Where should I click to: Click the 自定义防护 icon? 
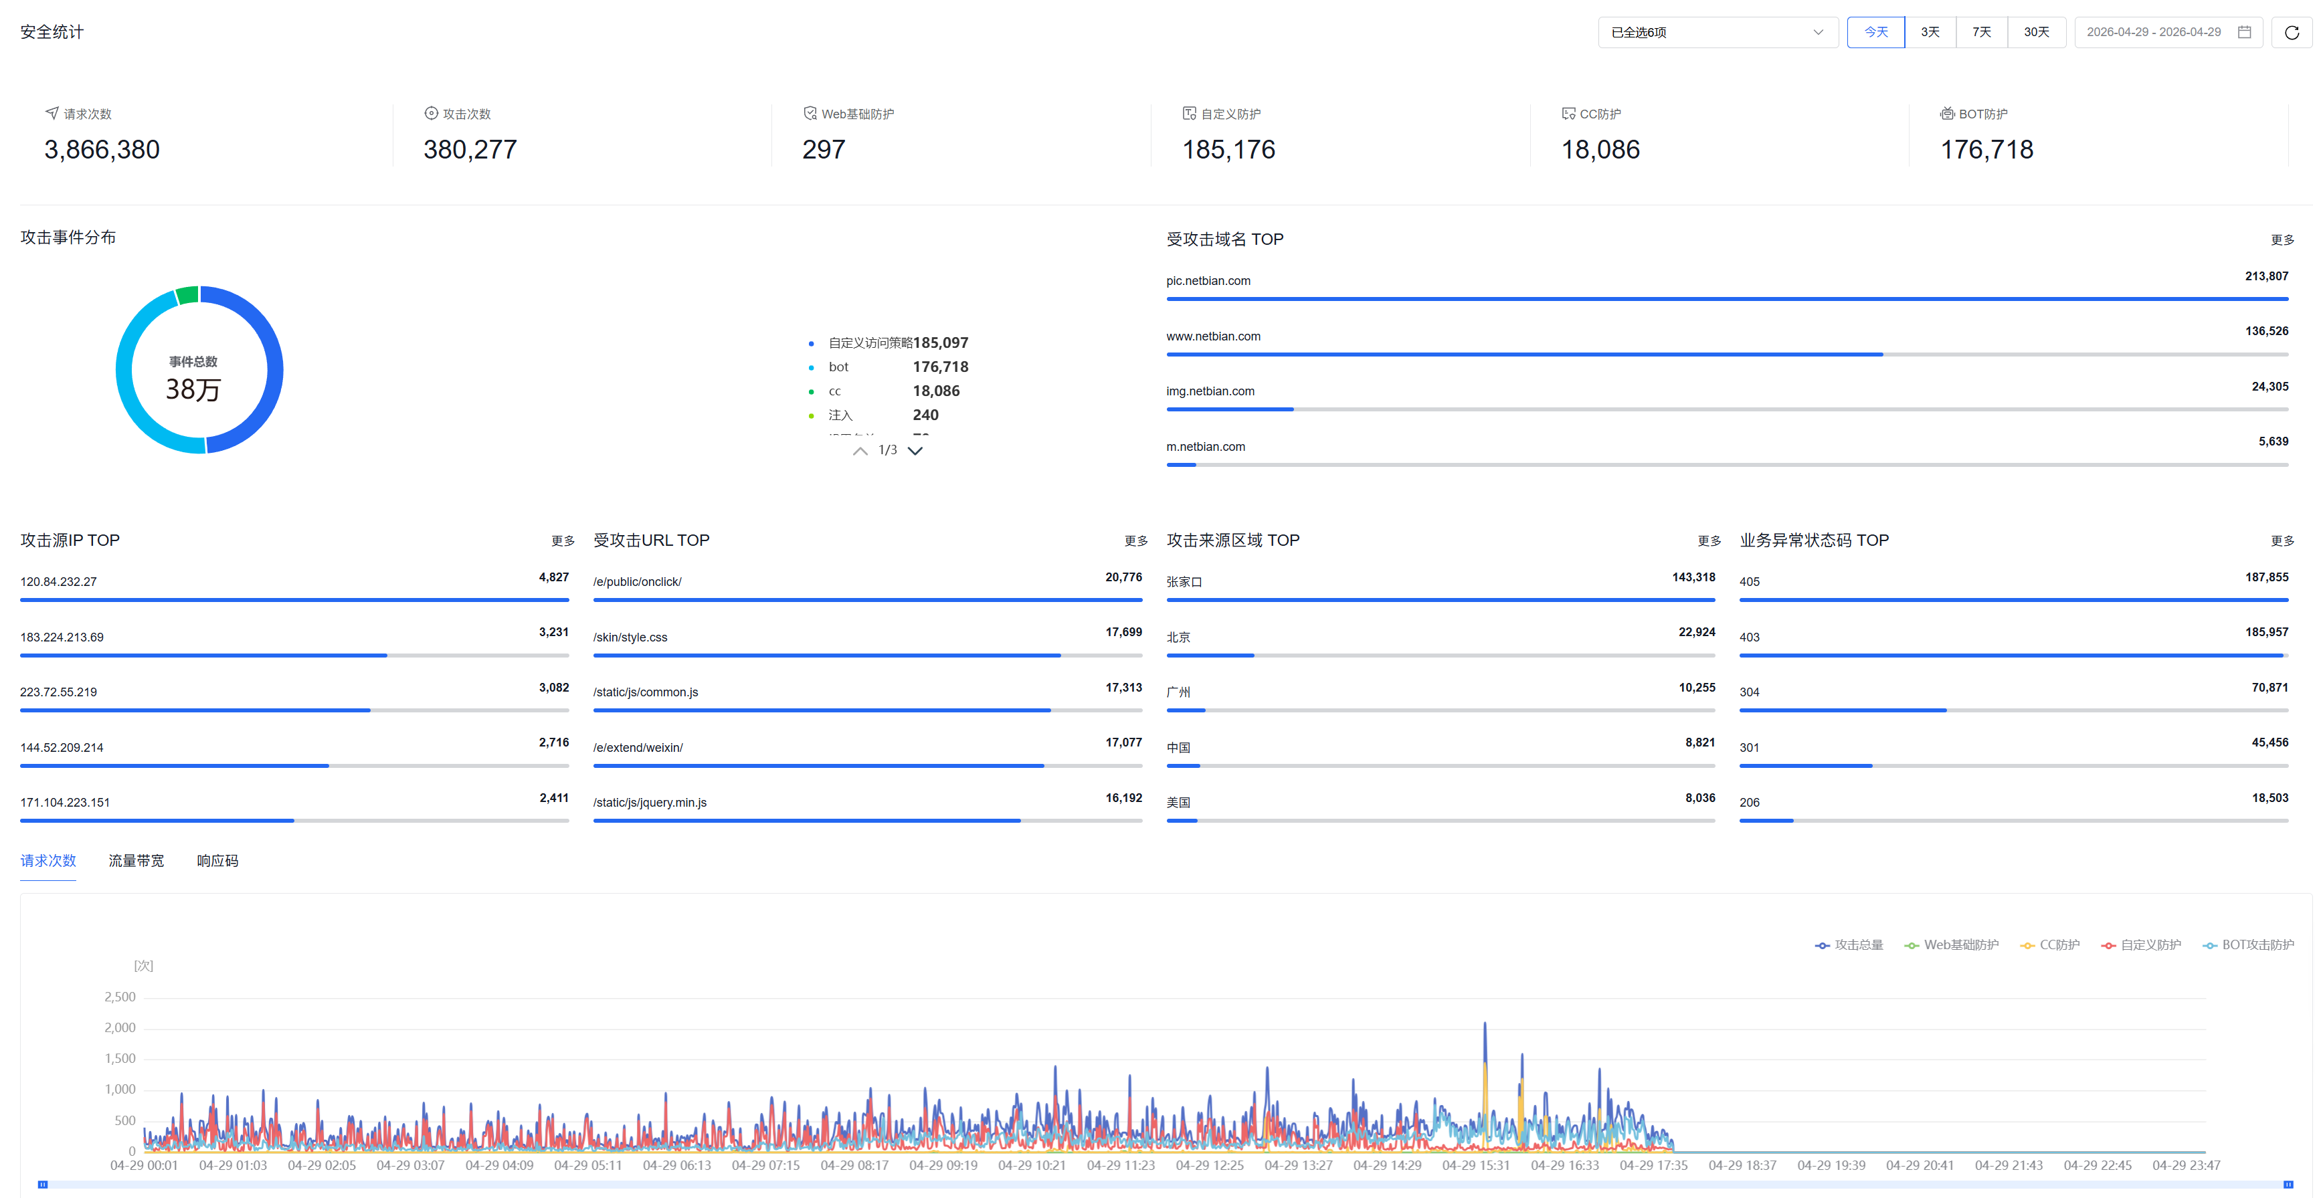(x=1188, y=113)
